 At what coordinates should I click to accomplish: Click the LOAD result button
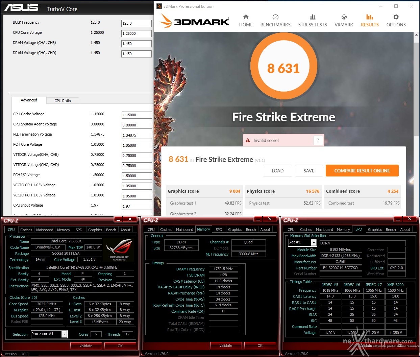point(277,171)
